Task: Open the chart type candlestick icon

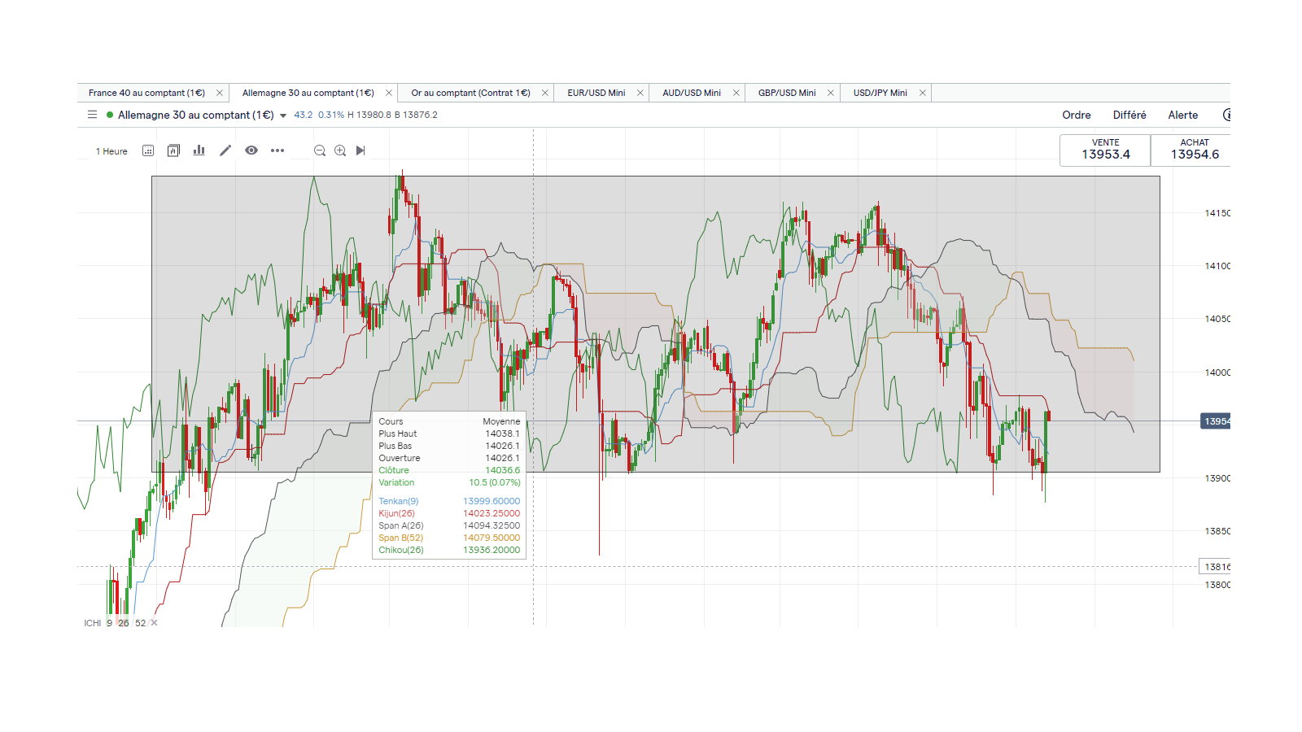Action: 173,150
